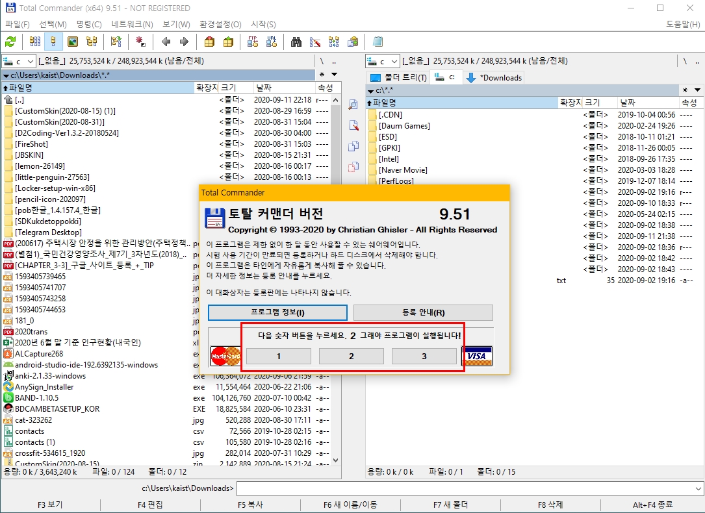Go back with the left arrow toolbar icon

click(166, 42)
